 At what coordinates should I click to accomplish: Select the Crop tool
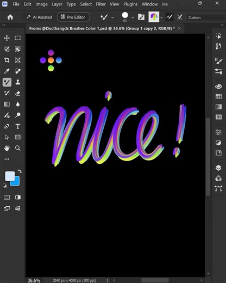click(7, 60)
